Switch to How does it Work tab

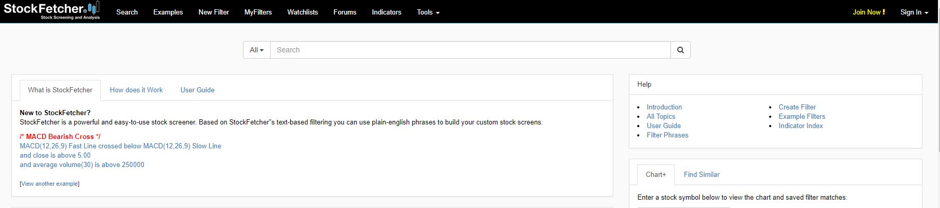point(136,90)
